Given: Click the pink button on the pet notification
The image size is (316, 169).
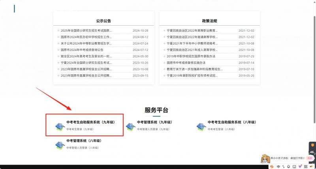Looking at the screenshot, I should pos(310,157).
